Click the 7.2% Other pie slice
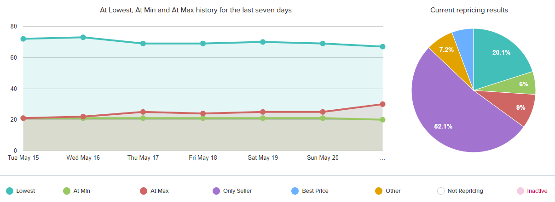This screenshot has width=555, height=202. [447, 50]
